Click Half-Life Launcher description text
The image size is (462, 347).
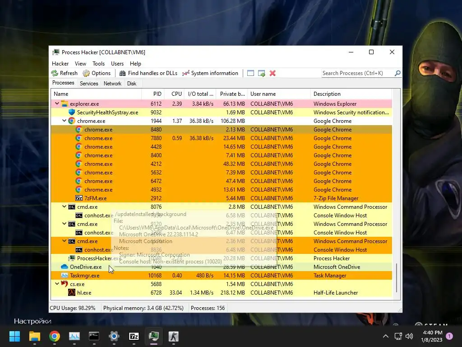tap(336, 293)
